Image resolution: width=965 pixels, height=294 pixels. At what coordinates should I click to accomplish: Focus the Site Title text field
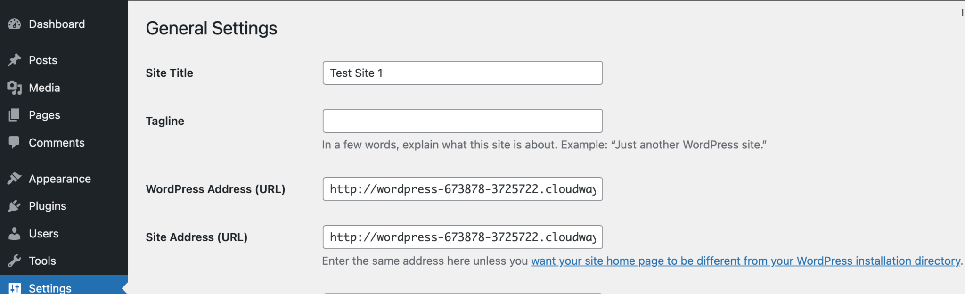[x=462, y=73]
